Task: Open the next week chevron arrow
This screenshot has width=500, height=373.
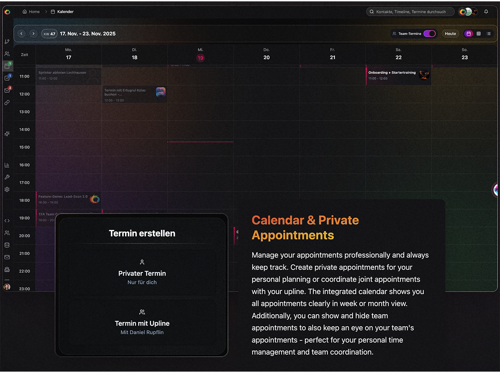Action: (x=33, y=33)
